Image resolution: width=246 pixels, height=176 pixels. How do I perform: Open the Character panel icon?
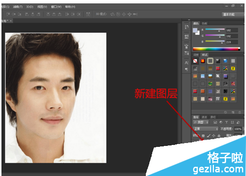point(187,63)
